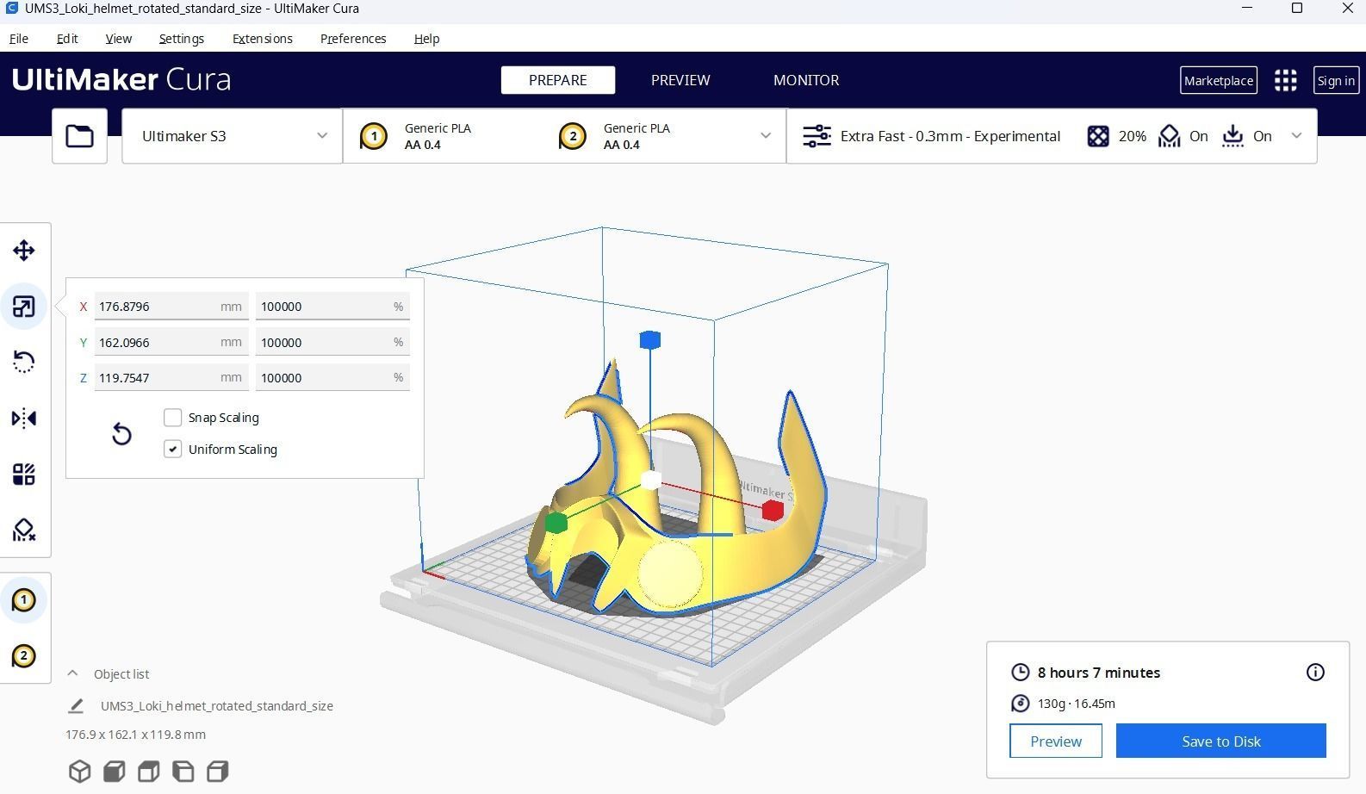1366x794 pixels.
Task: Open the Preferences menu
Action: click(x=352, y=39)
